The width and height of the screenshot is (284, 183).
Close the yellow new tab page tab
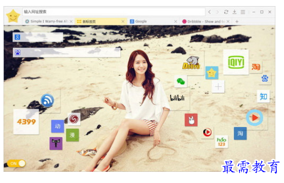point(123,21)
